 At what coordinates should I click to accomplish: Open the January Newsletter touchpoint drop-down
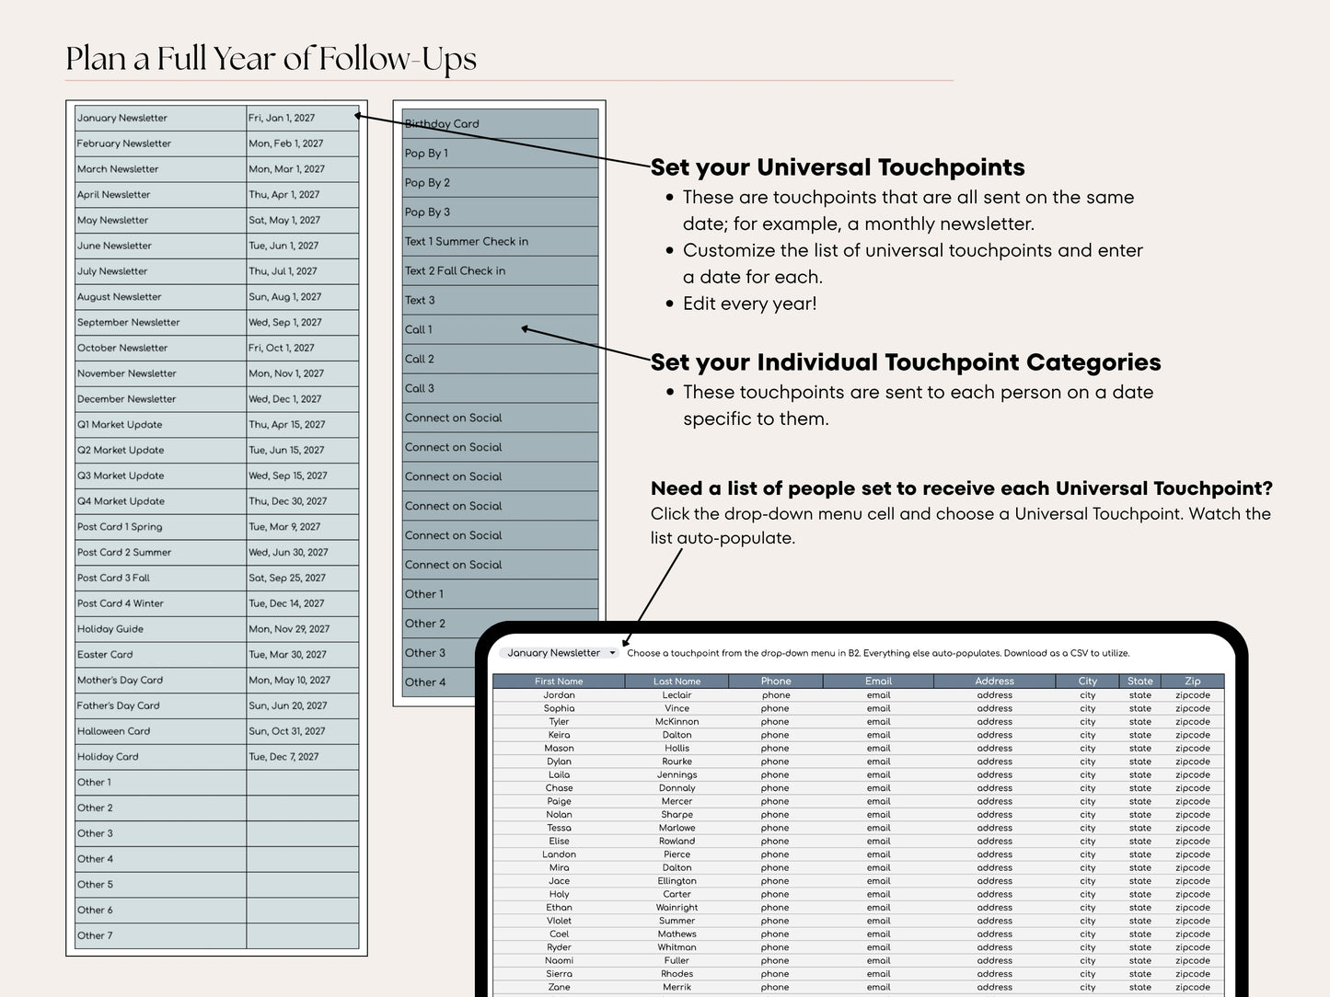coord(561,653)
